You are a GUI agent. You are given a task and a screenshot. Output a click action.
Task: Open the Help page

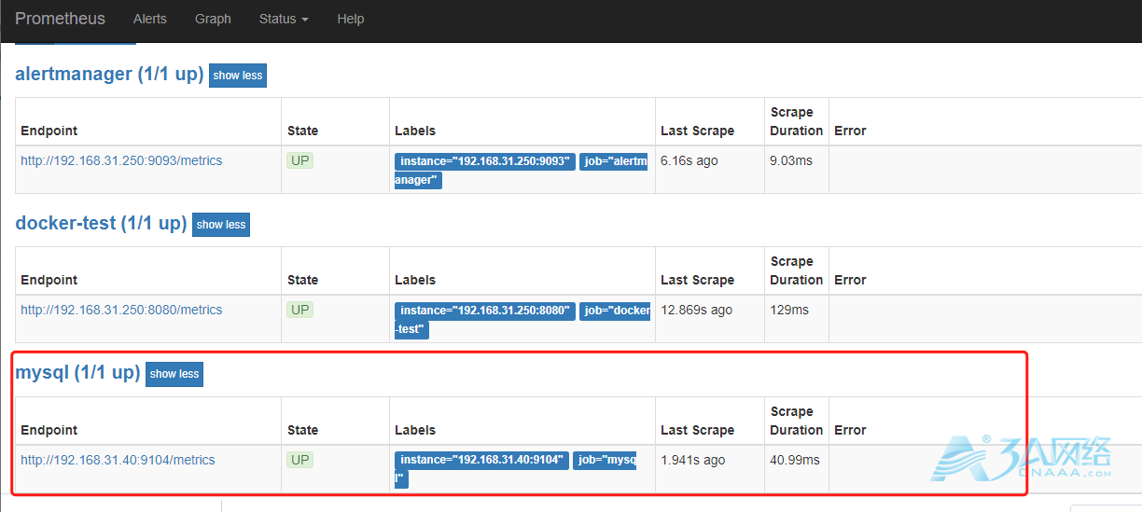(x=351, y=19)
